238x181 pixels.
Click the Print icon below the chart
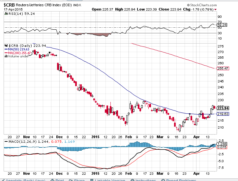52,180
